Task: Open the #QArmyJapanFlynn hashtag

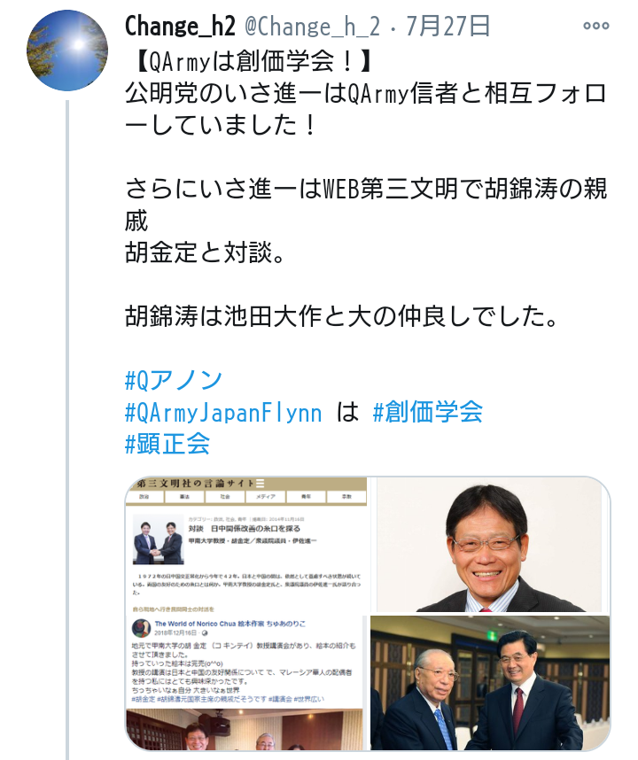Action: click(x=223, y=412)
